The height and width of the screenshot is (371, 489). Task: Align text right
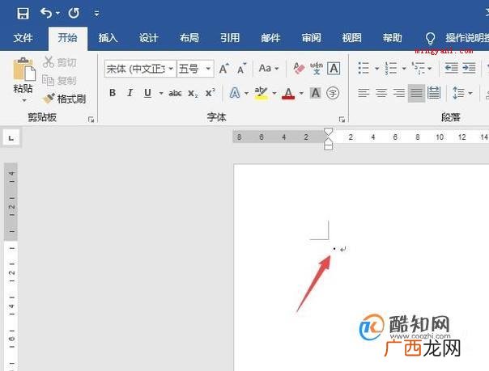coord(399,93)
